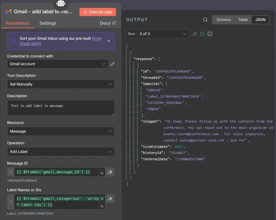Switch to the Settings tab
The height and width of the screenshot is (220, 276).
[48, 23]
